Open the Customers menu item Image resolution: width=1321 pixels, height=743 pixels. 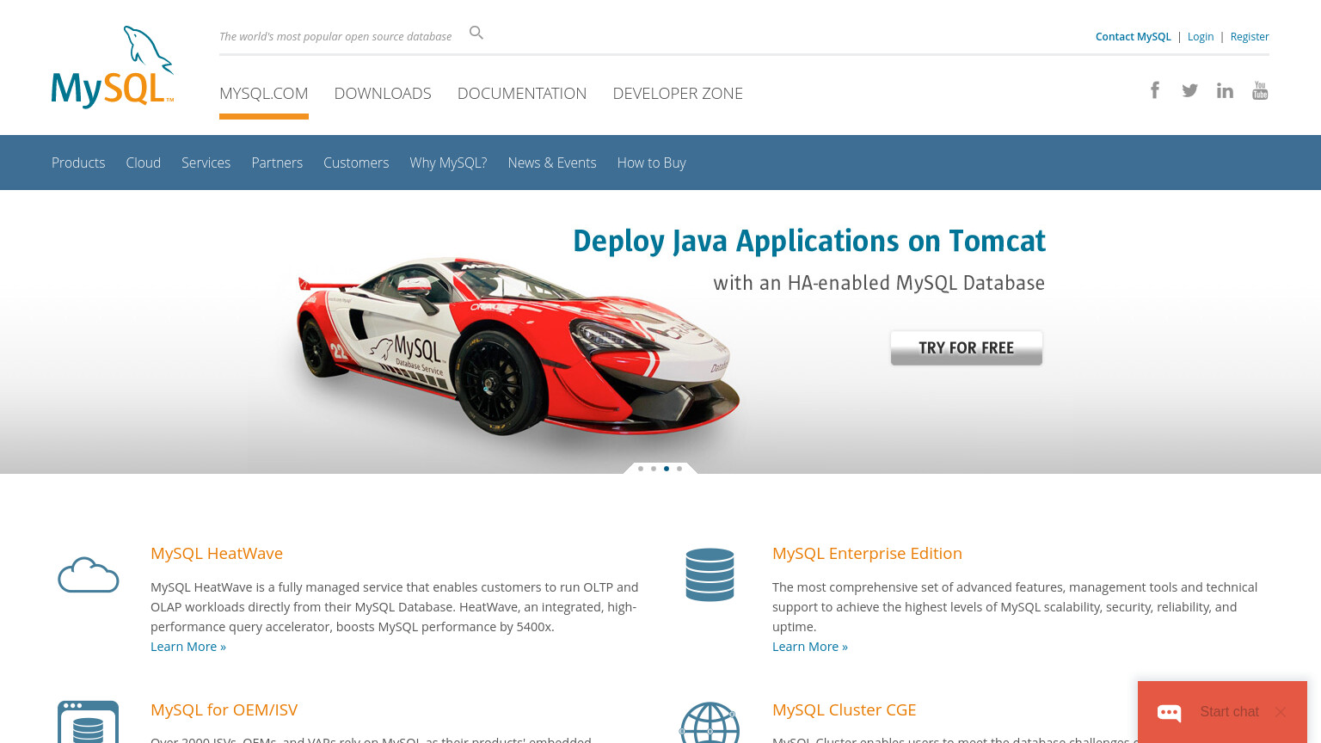356,163
